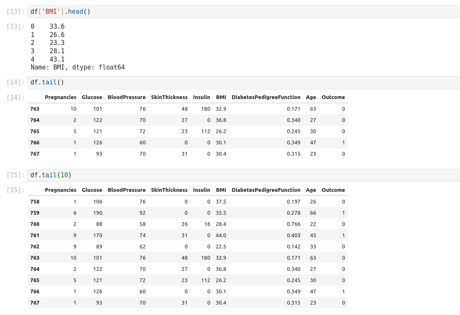Click the 0.766 pedigree value in row 760
Image resolution: width=460 pixels, height=315 pixels.
[x=293, y=224]
